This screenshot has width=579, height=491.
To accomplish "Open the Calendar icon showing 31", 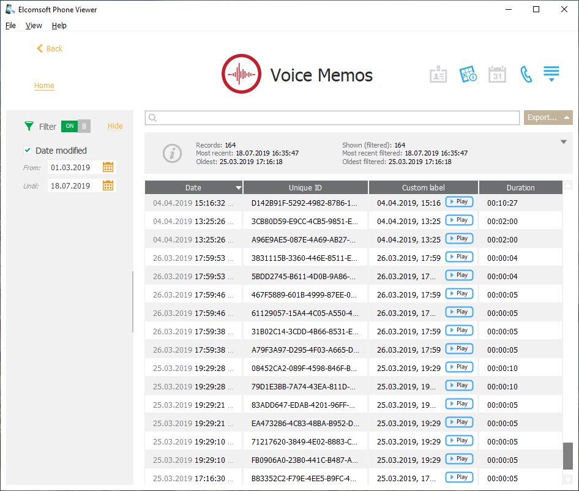I will pos(497,75).
